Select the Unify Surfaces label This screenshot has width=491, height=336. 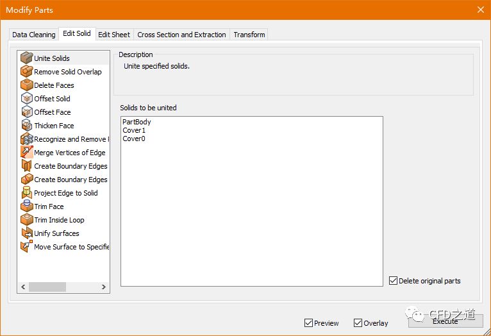coord(56,233)
